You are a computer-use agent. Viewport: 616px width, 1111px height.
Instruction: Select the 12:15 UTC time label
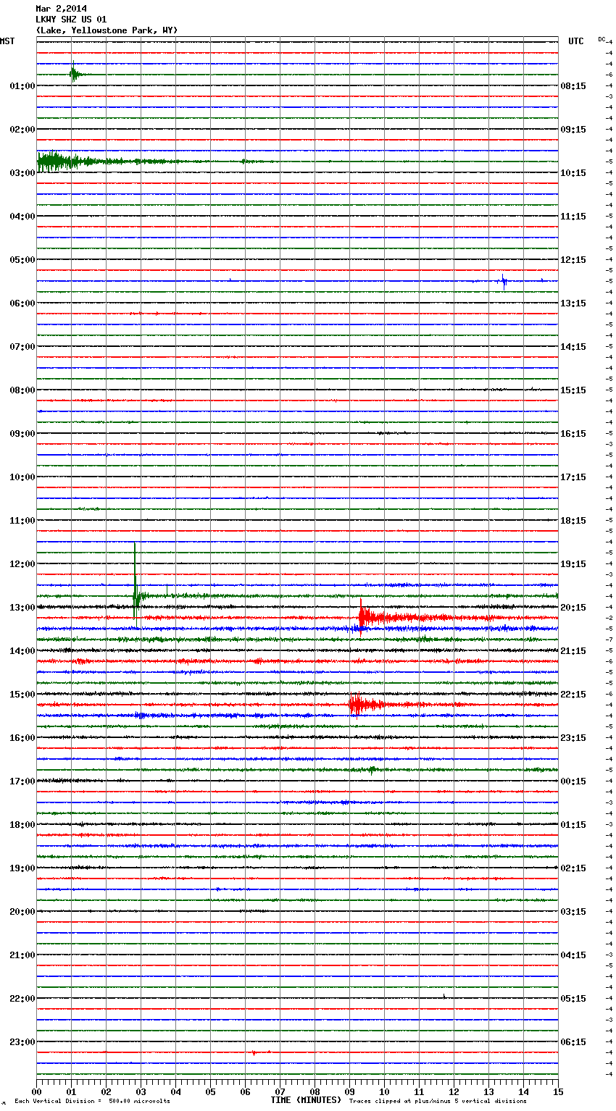click(x=573, y=260)
